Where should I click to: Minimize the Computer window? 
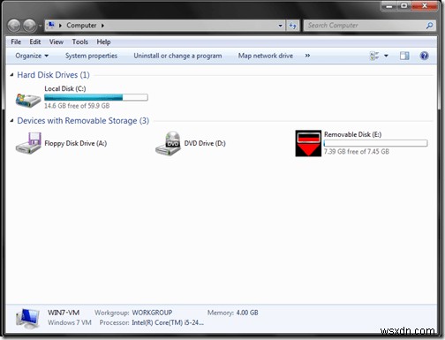[x=389, y=6]
